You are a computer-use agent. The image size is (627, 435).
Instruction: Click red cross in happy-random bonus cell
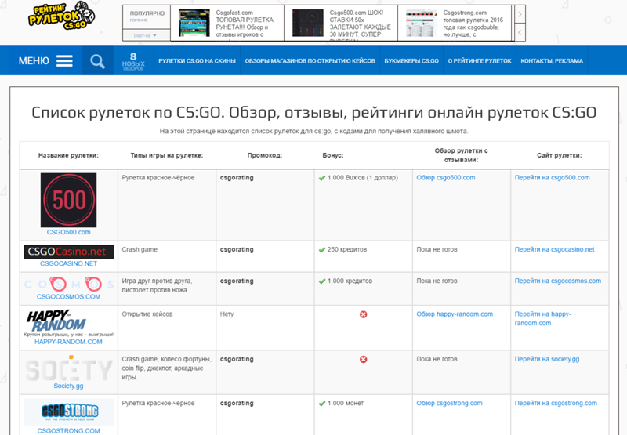[x=363, y=314]
